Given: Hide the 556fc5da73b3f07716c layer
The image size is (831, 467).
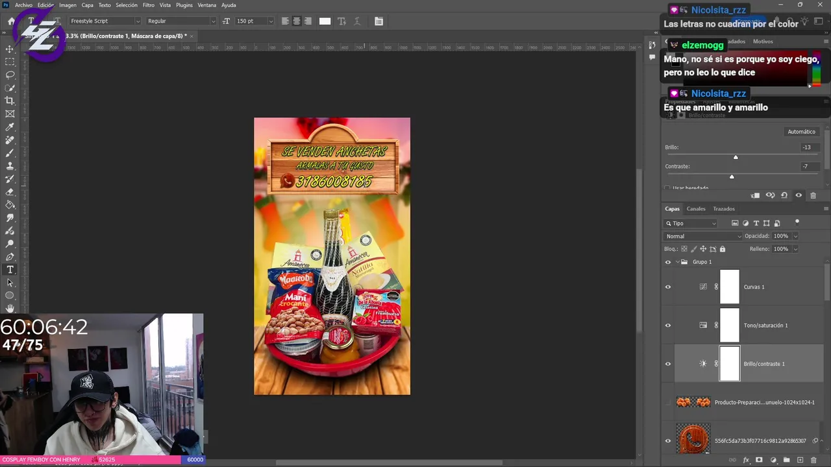Looking at the screenshot, I should tap(668, 441).
